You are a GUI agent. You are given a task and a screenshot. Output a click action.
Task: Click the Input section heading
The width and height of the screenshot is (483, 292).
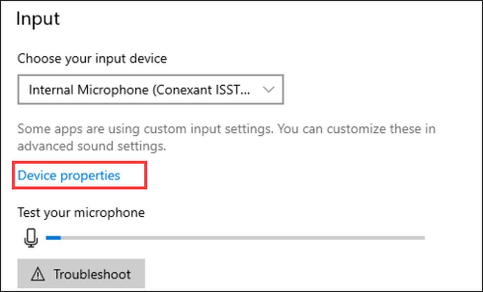38,19
